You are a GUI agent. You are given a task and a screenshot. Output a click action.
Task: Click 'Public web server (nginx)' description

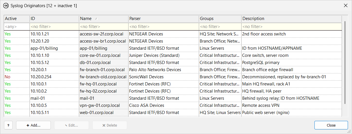[291, 113]
